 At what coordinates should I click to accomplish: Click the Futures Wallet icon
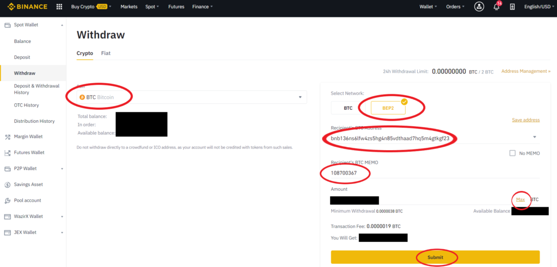[7, 153]
